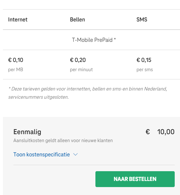Click the € 10,00 one-time amount
This screenshot has height=195, width=180.
(x=160, y=132)
